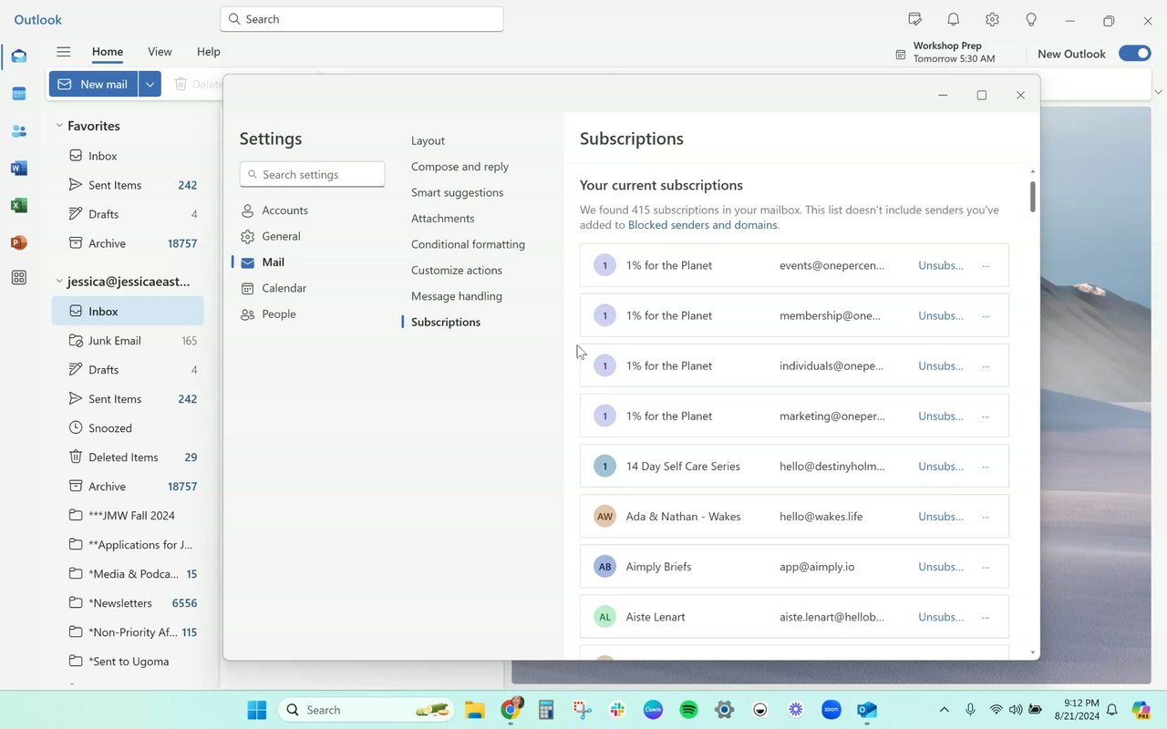1167x729 pixels.
Task: Switch to the View ribbon tab
Action: point(160,52)
